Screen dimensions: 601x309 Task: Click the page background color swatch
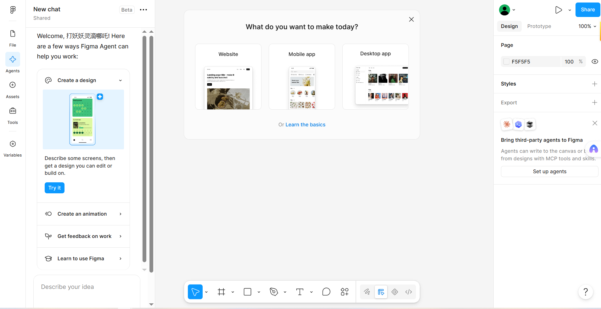click(x=506, y=62)
